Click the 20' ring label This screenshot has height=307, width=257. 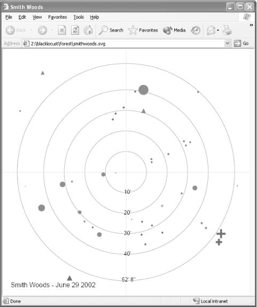pos(127,212)
